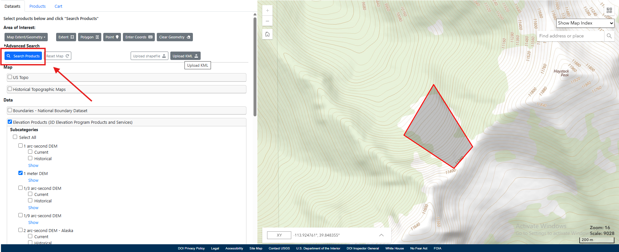Click the map zoom in plus icon
Viewport: 619px width, 252px height.
267,11
